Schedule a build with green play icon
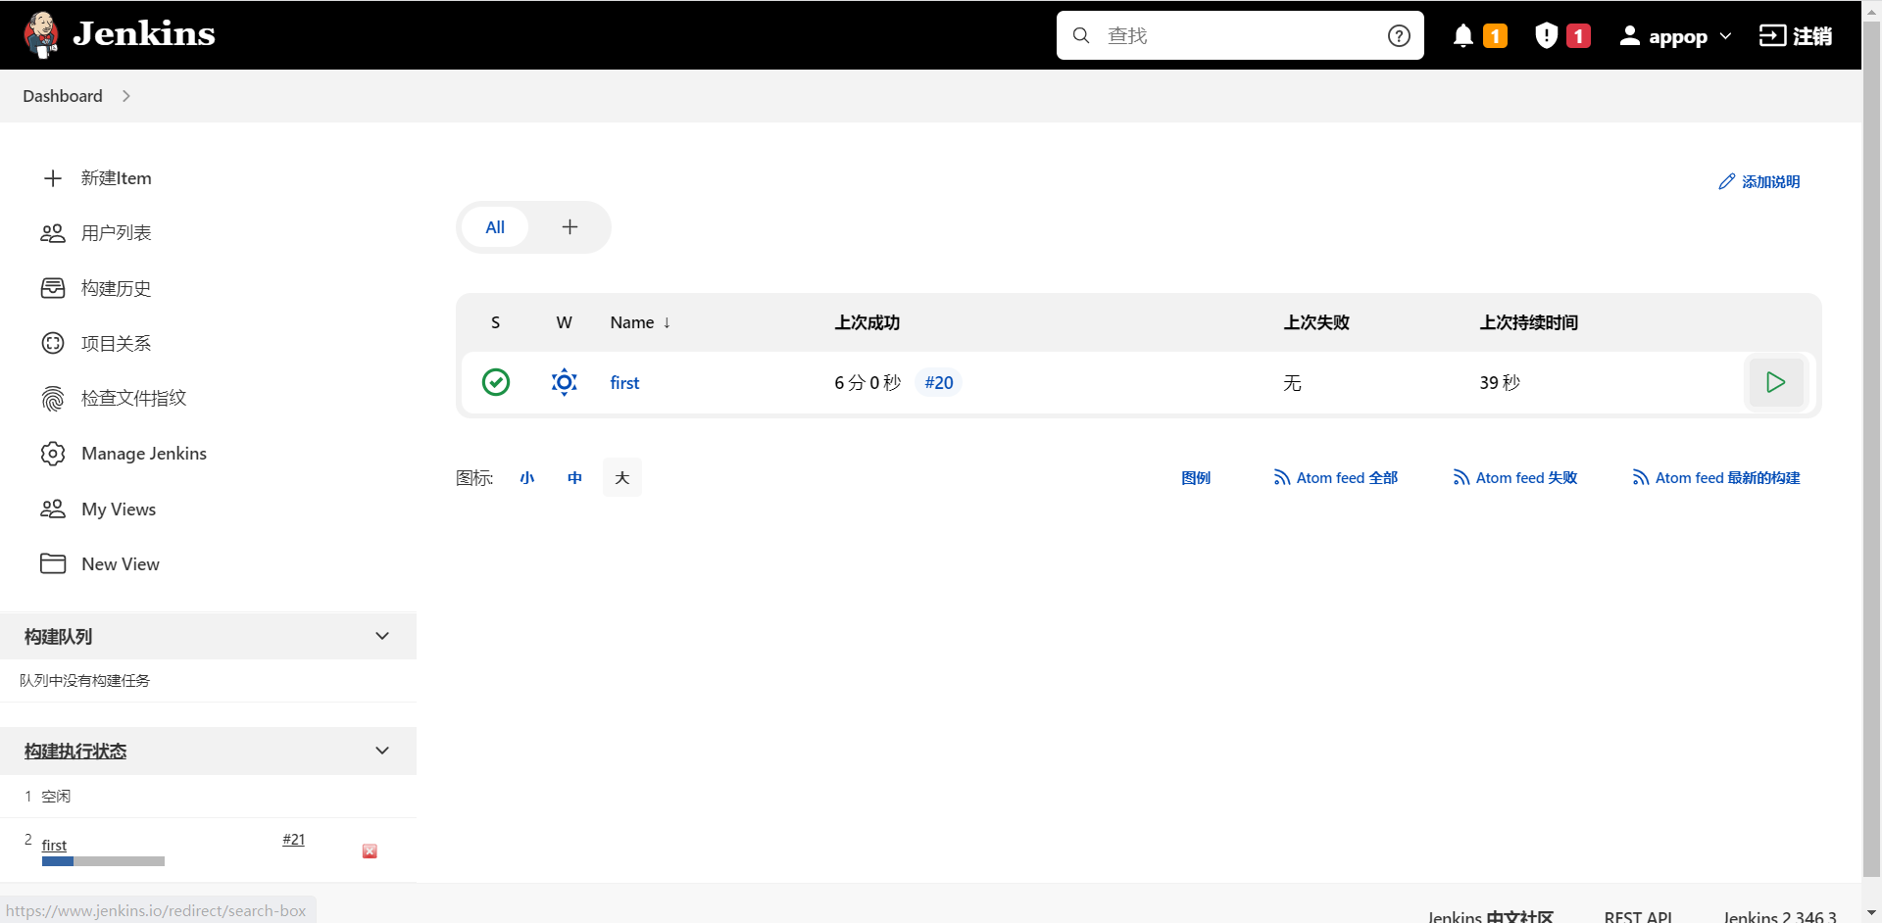 pyautogui.click(x=1775, y=382)
